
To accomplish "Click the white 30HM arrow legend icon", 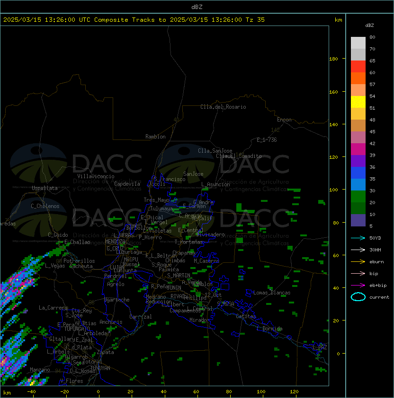I will tap(358, 250).
